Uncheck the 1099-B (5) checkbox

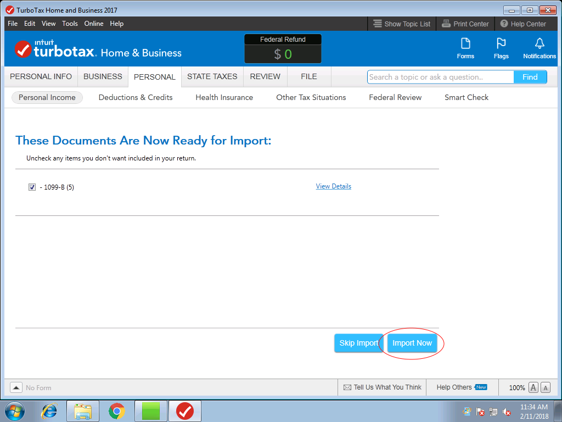tap(32, 187)
